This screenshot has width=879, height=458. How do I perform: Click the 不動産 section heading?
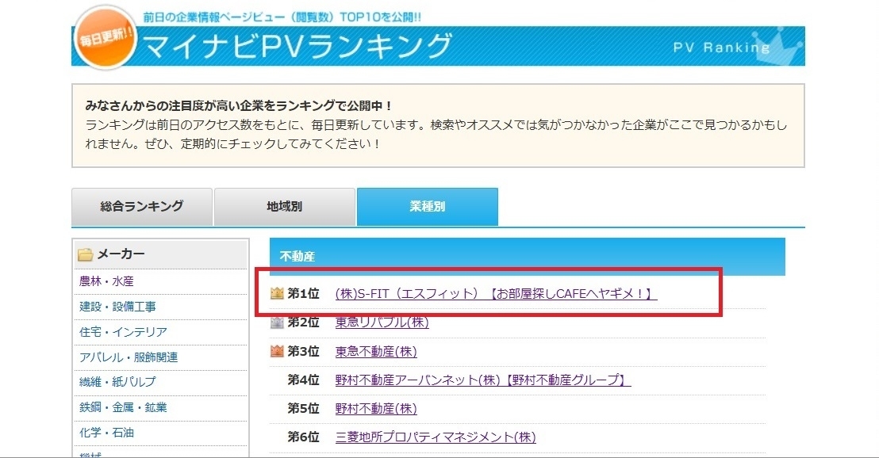click(x=297, y=257)
